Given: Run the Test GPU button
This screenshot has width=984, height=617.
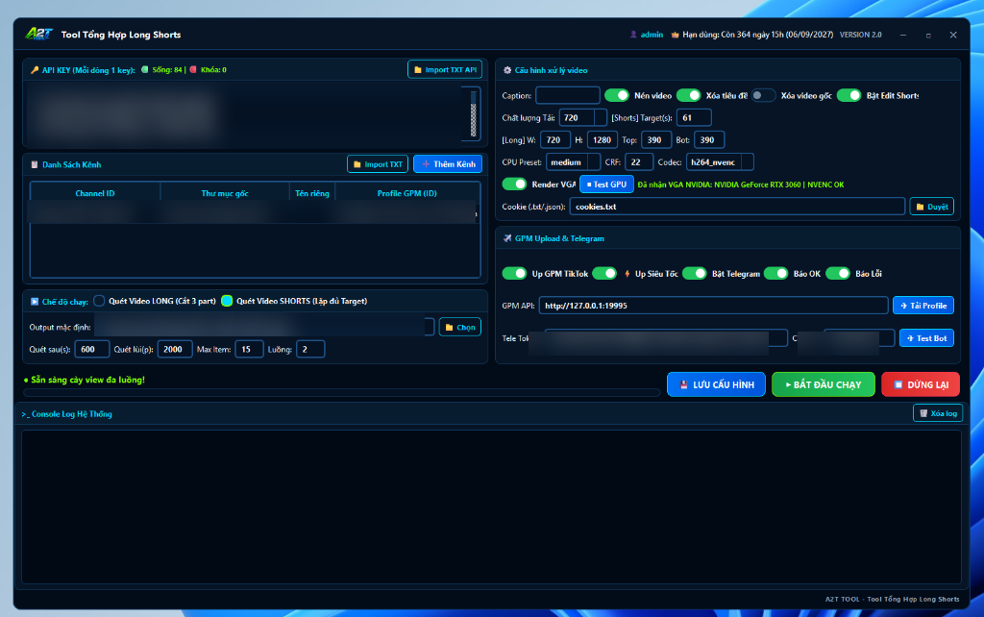Looking at the screenshot, I should (606, 184).
